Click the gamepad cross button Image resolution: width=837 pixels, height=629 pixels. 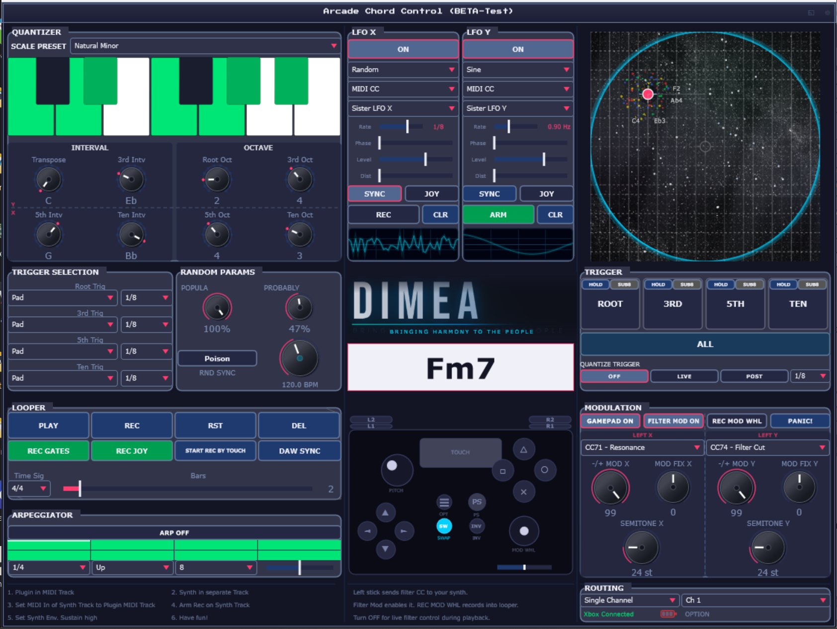coord(523,492)
